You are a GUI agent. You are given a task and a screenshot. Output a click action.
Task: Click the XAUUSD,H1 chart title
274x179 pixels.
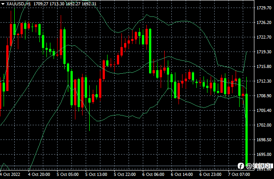[x=19, y=4]
